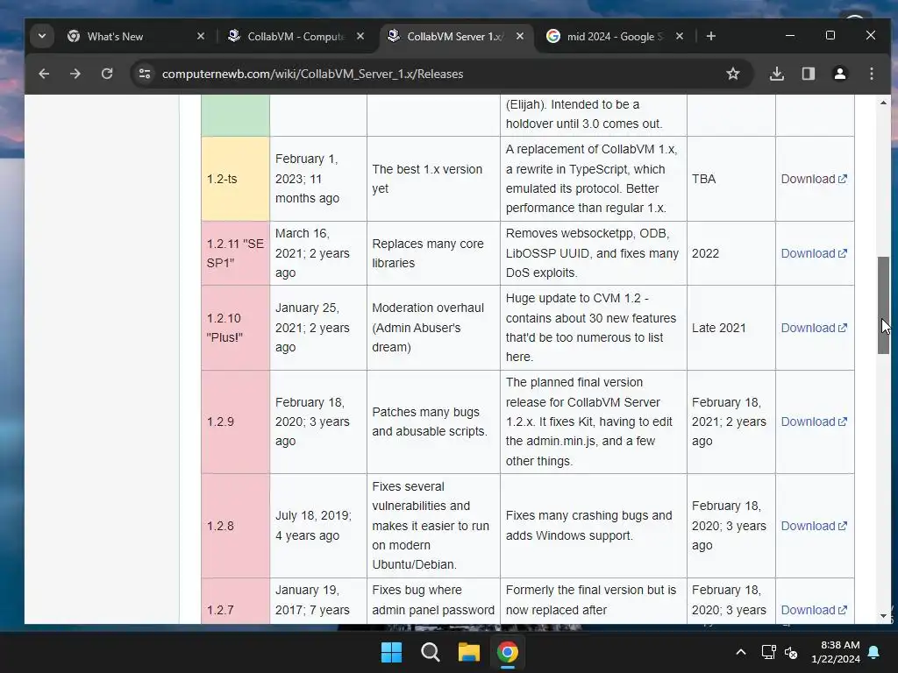The width and height of the screenshot is (898, 673).
Task: Click the 2022 end-of-support cell
Action: [731, 253]
